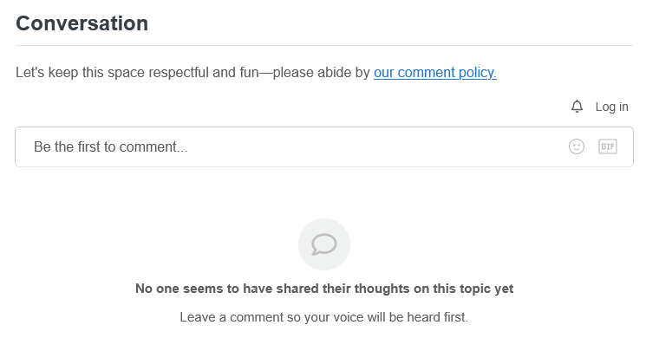Click the "No one seems to have shared" message
This screenshot has width=659, height=364.
coord(324,289)
